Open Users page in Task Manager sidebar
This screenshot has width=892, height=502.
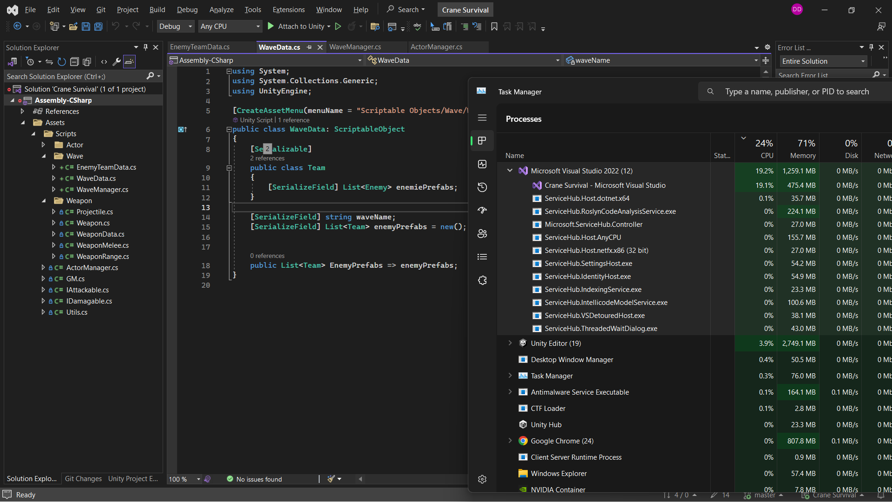[x=482, y=234]
